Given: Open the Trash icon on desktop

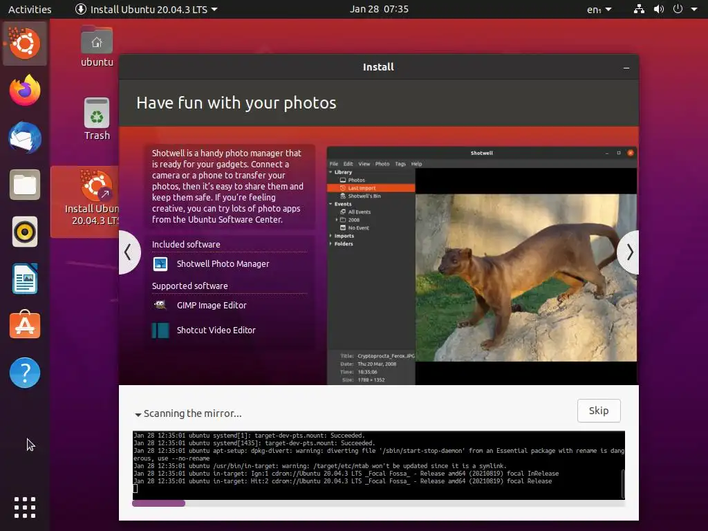Looking at the screenshot, I should pyautogui.click(x=97, y=119).
